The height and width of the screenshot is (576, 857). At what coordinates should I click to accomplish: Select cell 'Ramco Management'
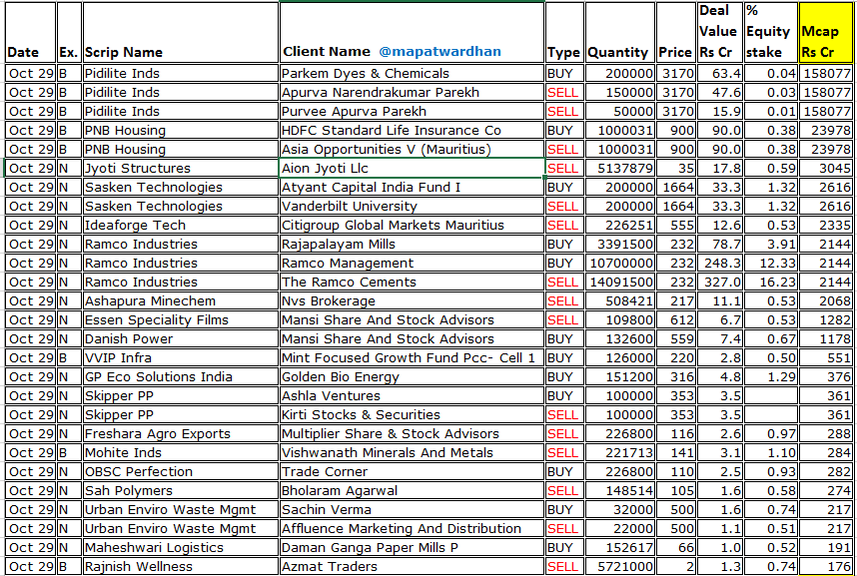tap(412, 263)
